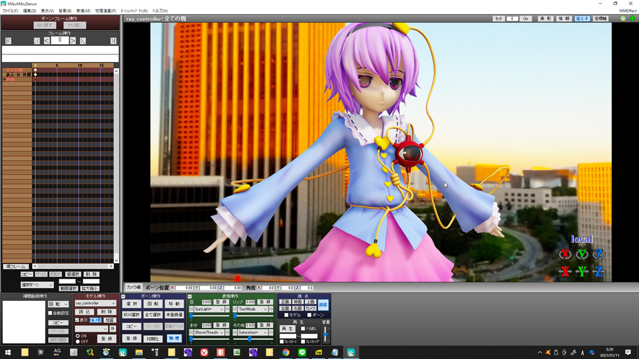Open File Explorer from the taskbar
This screenshot has width=639, height=359.
click(x=139, y=352)
